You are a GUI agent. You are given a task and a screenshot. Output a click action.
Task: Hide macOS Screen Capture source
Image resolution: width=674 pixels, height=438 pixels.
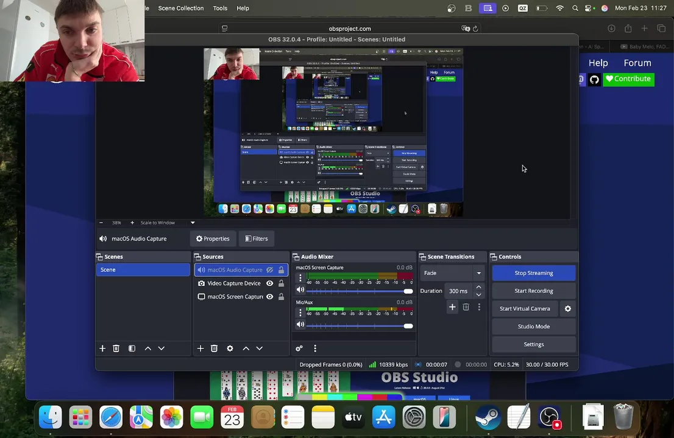point(269,296)
